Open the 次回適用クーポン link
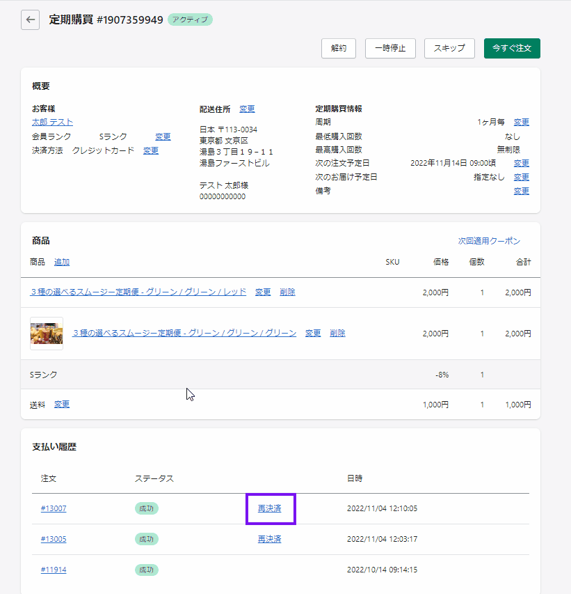This screenshot has height=594, width=571. click(x=489, y=241)
